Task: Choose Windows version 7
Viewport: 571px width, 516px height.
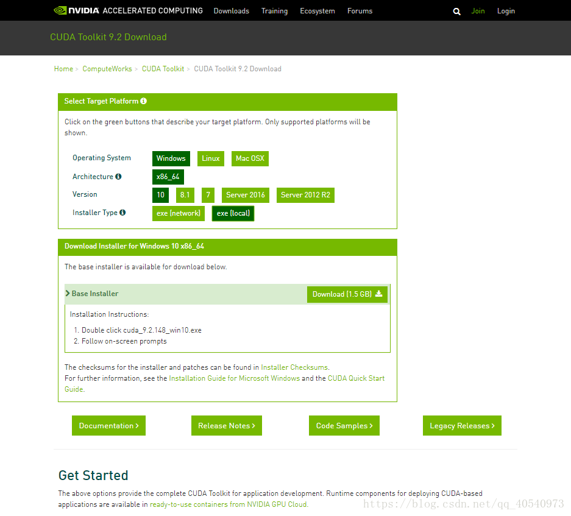Action: [208, 195]
